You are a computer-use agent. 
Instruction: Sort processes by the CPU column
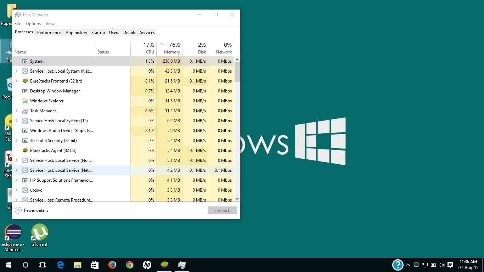coord(143,49)
